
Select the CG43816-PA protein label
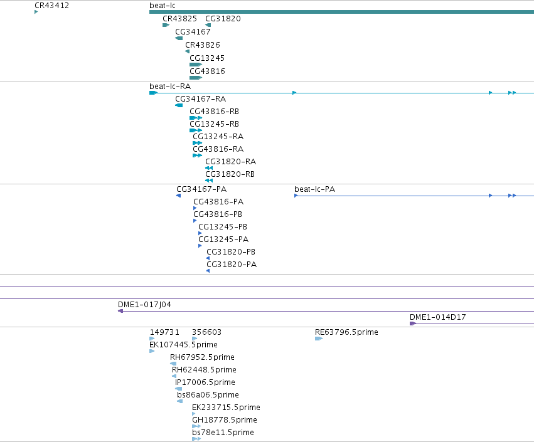(x=218, y=202)
